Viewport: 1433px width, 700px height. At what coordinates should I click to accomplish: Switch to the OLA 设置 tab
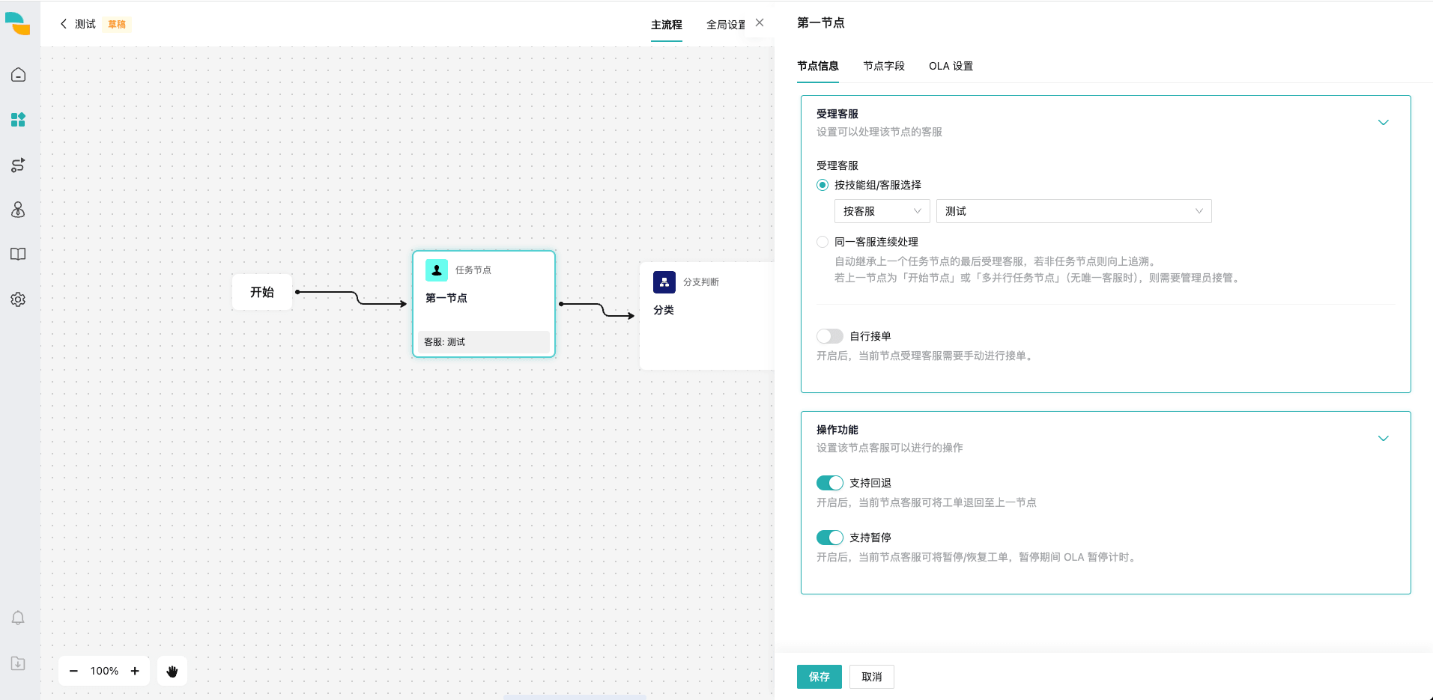pyautogui.click(x=951, y=66)
